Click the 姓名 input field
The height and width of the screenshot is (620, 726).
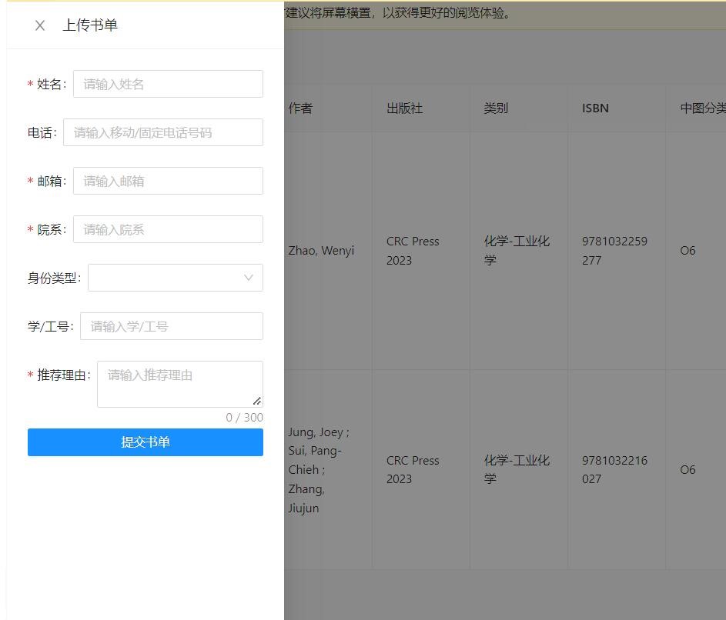(x=168, y=84)
